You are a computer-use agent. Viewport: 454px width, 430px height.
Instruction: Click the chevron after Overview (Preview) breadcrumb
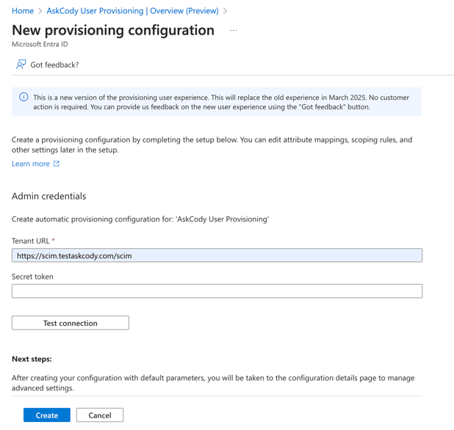point(226,11)
